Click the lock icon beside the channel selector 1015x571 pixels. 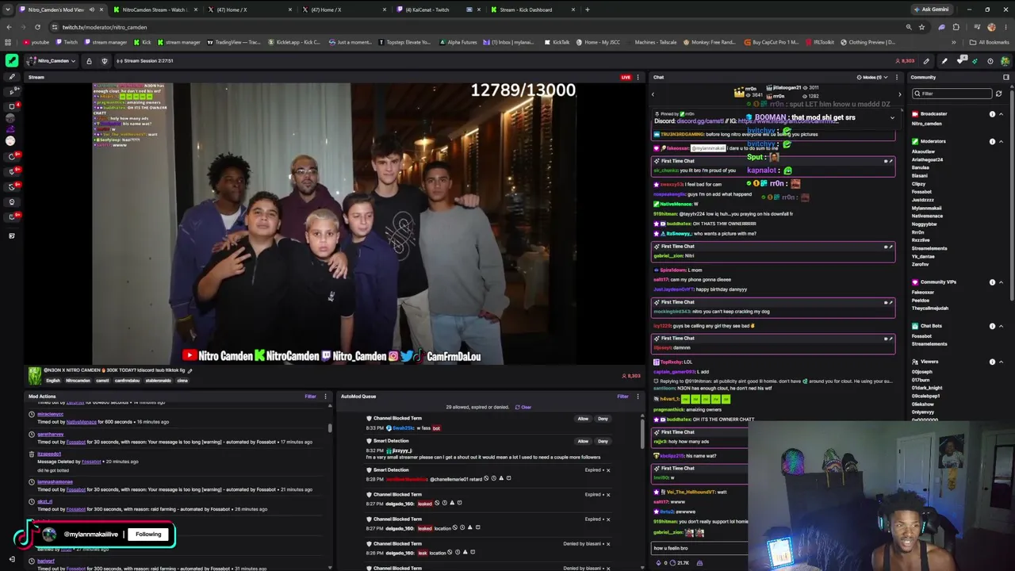[89, 61]
